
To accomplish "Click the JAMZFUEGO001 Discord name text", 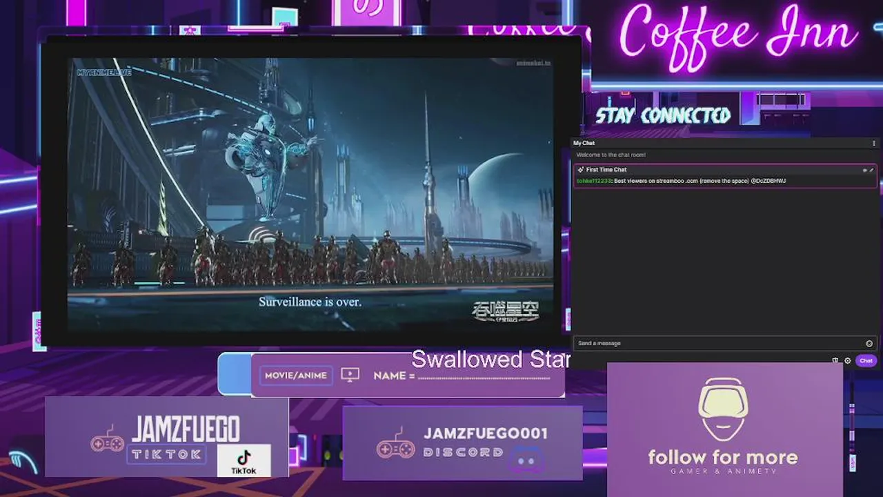I will point(485,433).
